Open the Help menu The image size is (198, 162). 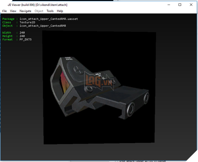[x=60, y=11]
